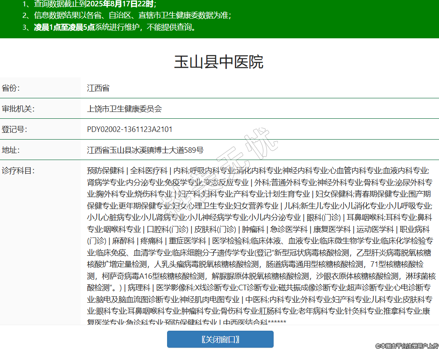Click the bold 凌晨1点至凌晨5点 maintenance text
439x349 pixels.
pos(64,28)
